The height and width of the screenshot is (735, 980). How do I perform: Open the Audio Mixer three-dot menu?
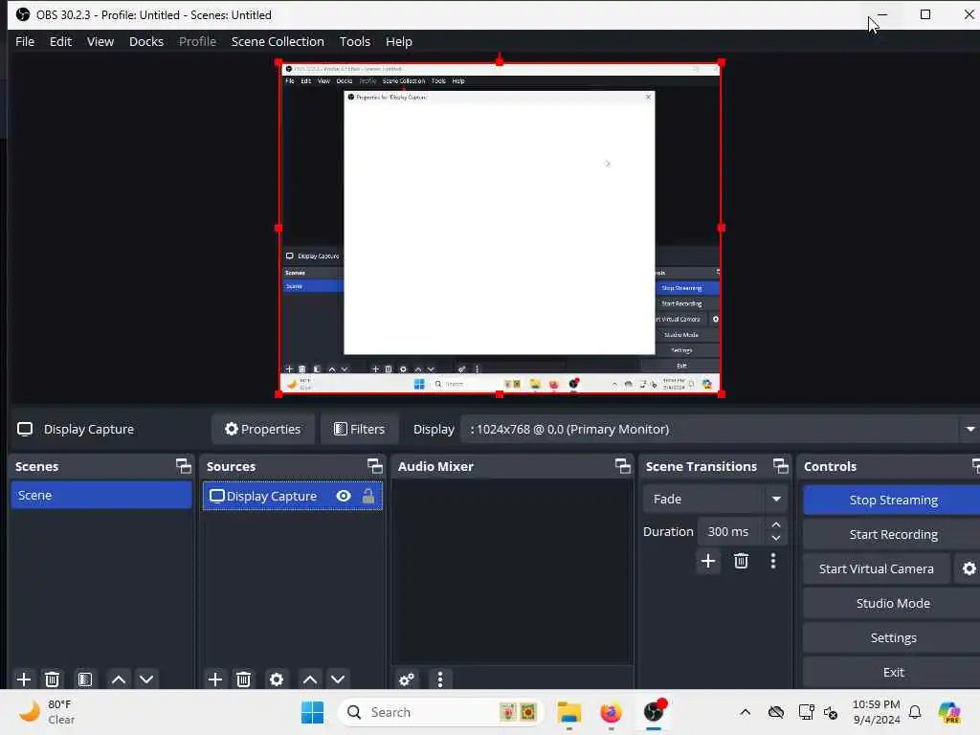(440, 679)
